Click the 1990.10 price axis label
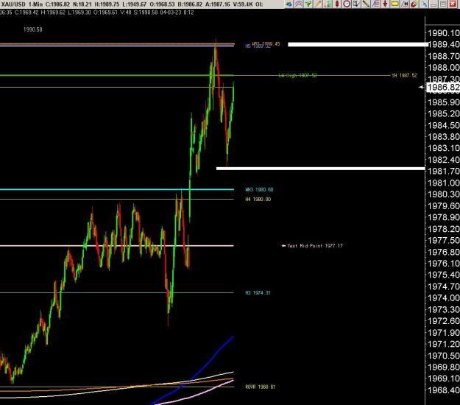 pyautogui.click(x=444, y=33)
